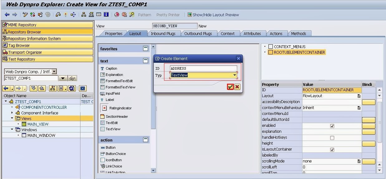Switch to the Actions tab

[x=276, y=34]
